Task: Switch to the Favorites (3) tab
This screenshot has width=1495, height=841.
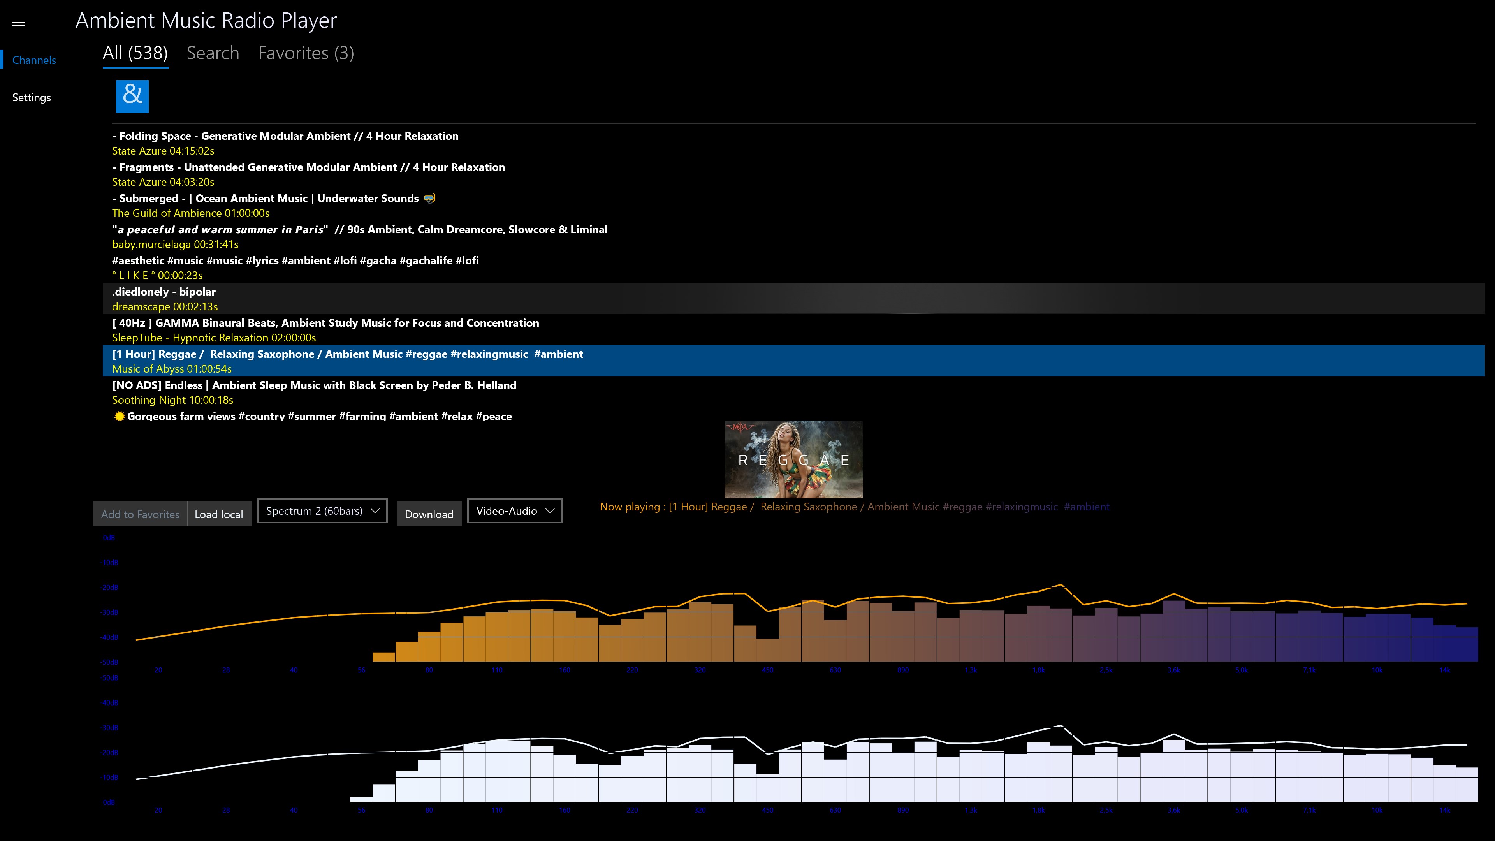Action: (306, 53)
